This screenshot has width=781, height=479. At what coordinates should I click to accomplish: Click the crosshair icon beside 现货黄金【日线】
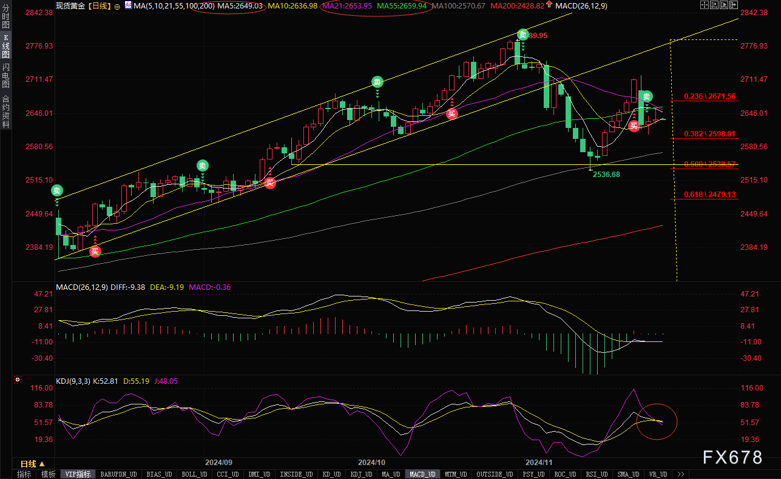pos(117,5)
